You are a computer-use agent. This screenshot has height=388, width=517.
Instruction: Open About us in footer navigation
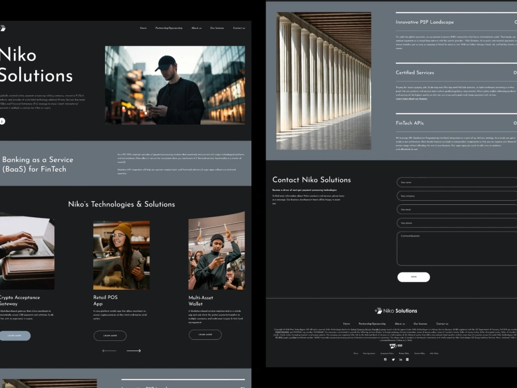point(400,324)
